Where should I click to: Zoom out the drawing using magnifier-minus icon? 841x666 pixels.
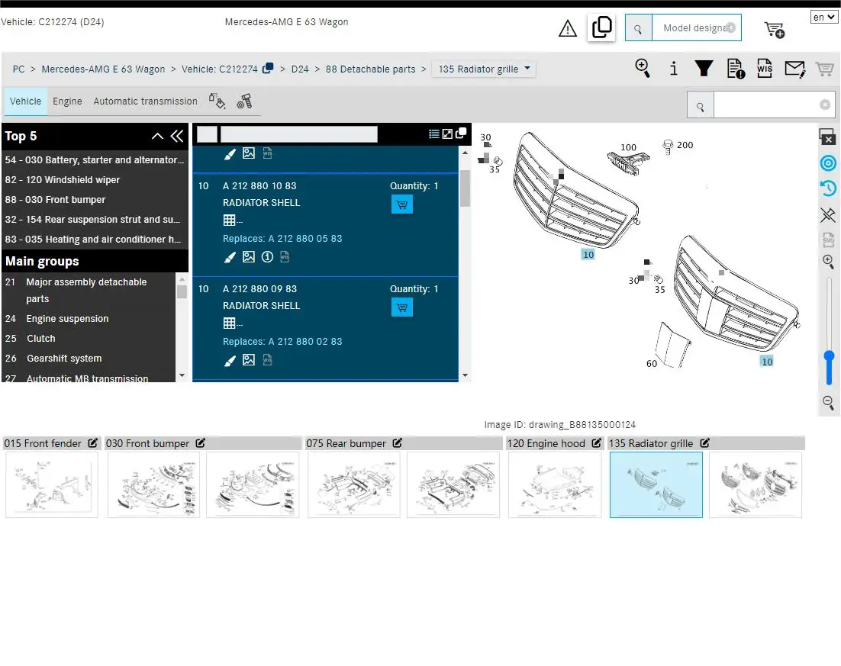coord(828,402)
